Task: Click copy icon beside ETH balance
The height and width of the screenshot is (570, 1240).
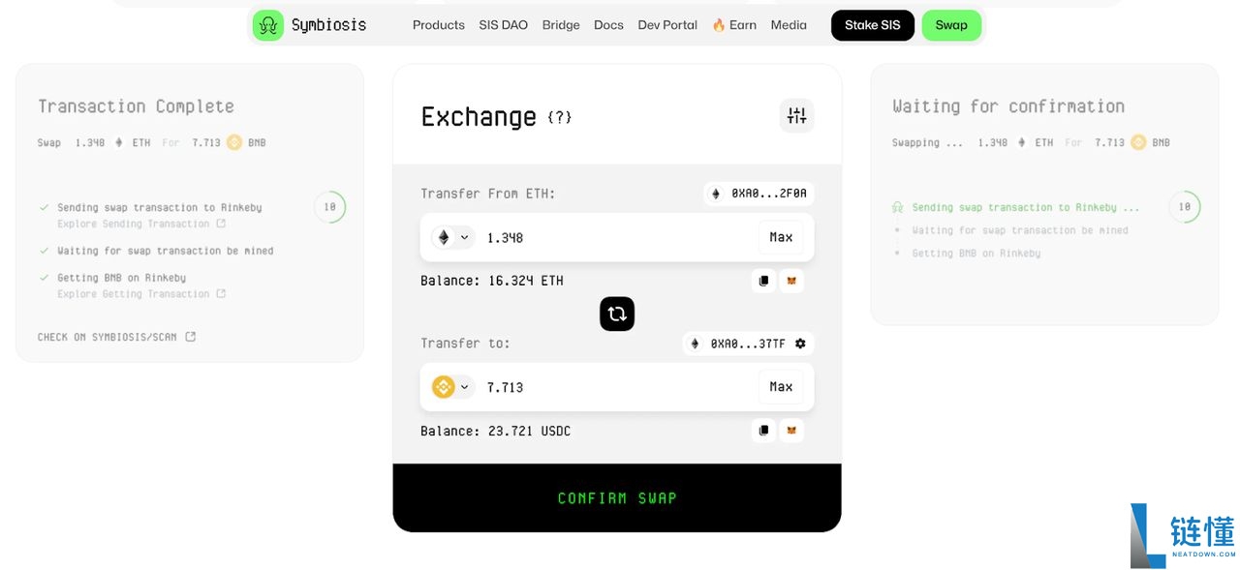Action: coord(763,281)
